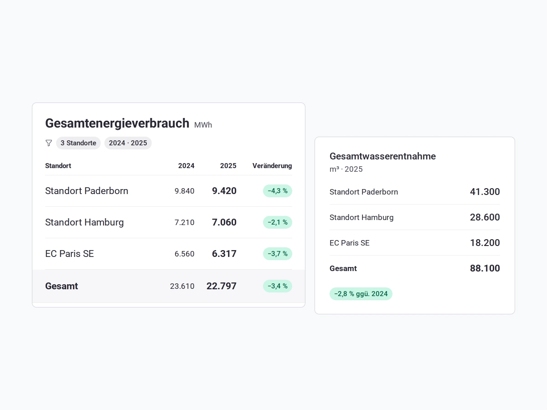Click 'Gesamt' label in the energy table
Image resolution: width=547 pixels, height=410 pixels.
tap(62, 286)
